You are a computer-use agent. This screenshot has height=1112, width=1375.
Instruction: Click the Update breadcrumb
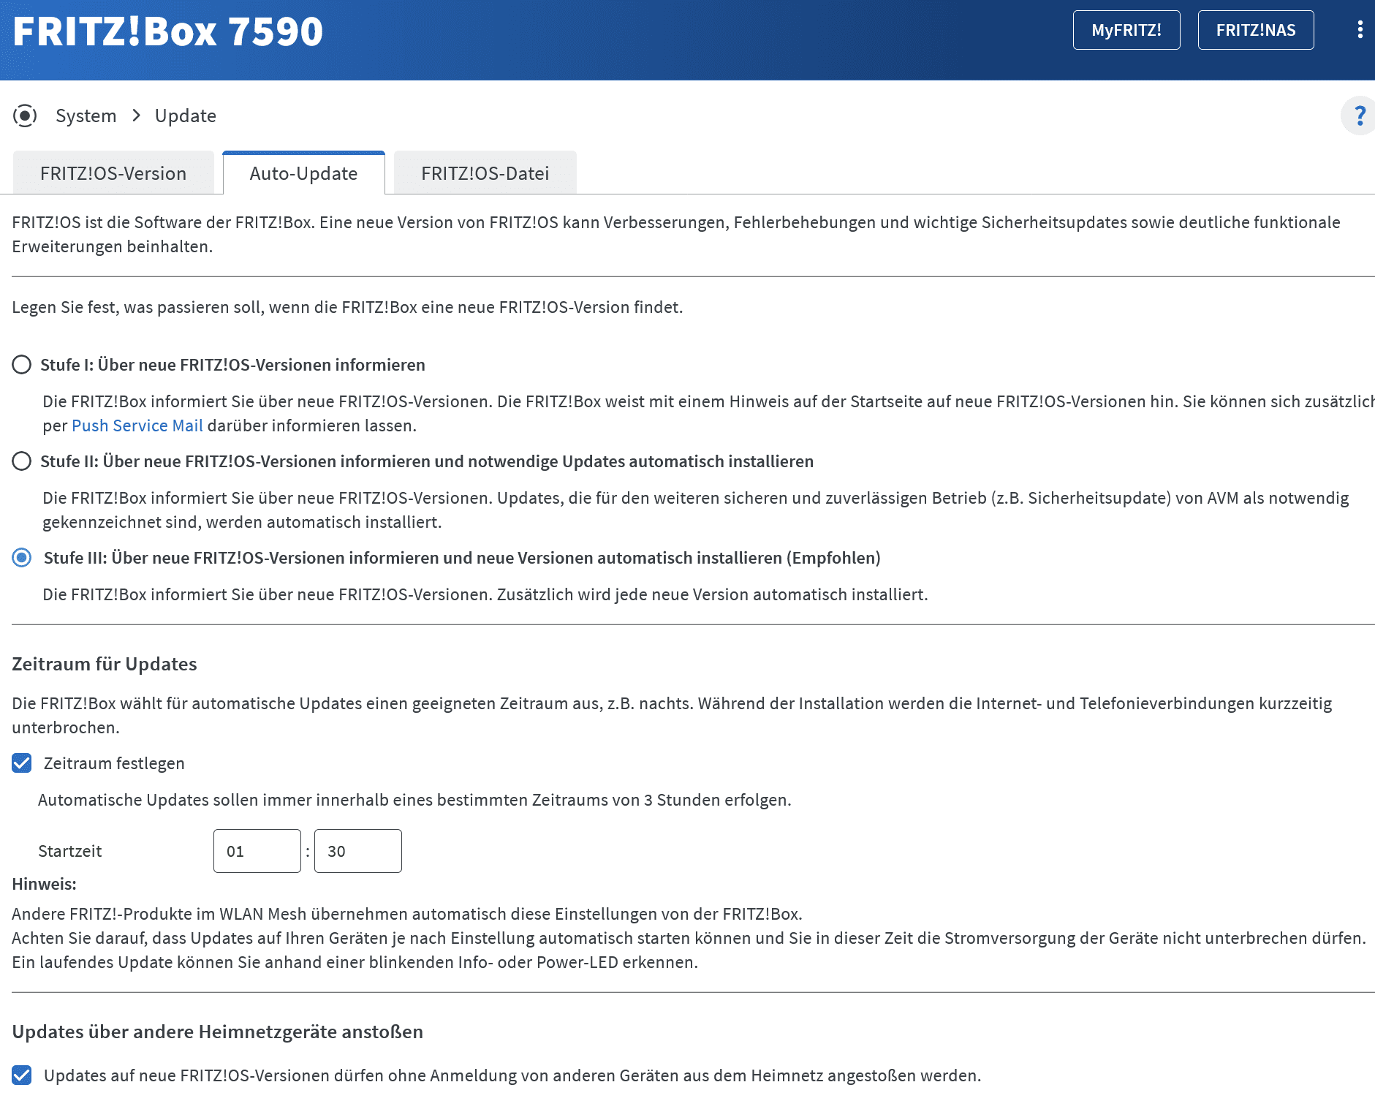click(x=186, y=116)
